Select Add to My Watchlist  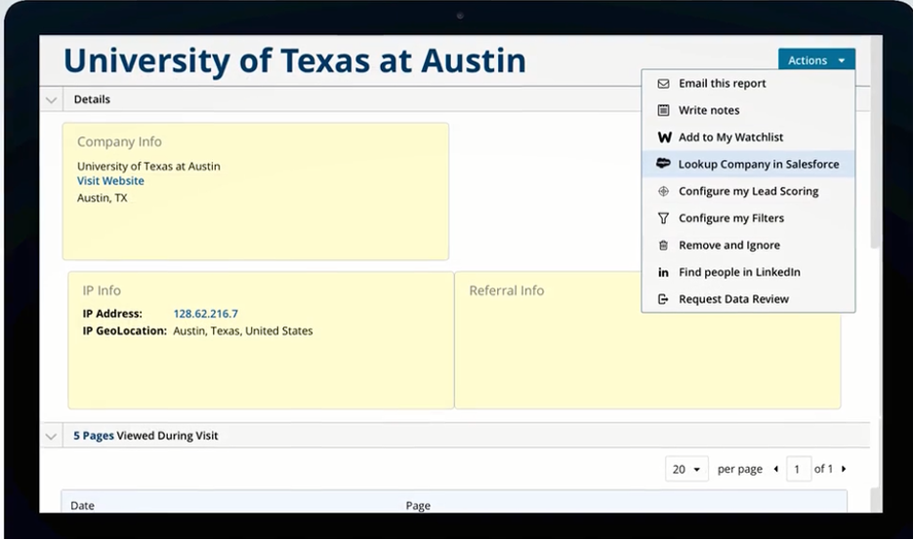click(748, 137)
